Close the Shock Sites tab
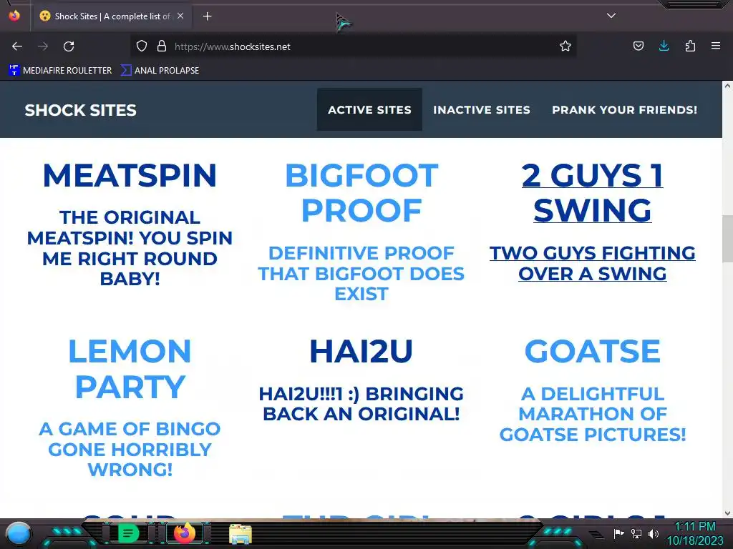Screen dimensions: 733x549 [x=180, y=16]
